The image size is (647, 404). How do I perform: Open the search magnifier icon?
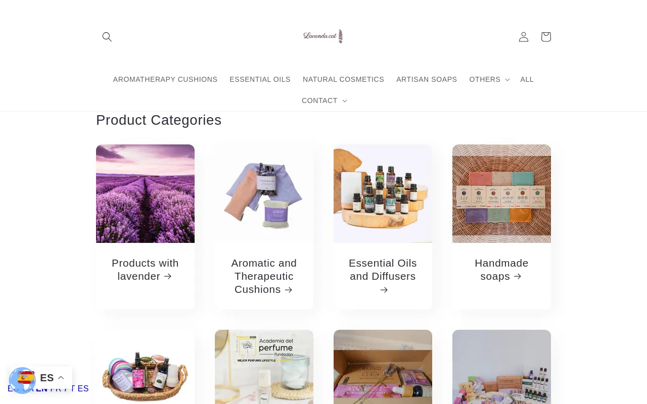coord(107,37)
